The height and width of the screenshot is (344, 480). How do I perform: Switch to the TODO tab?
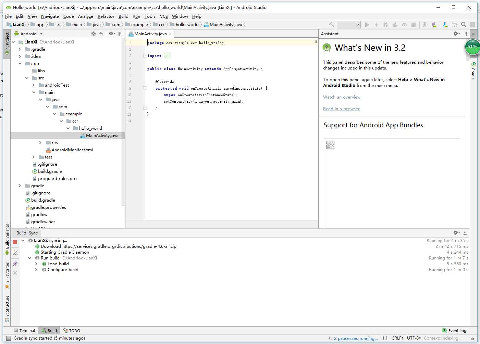[72, 331]
